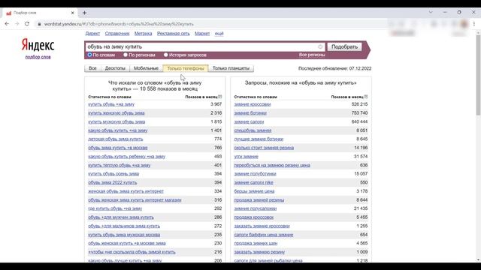This screenshot has width=481, height=270.
Task: Open similar query берцы зимние цена
Action: [x=254, y=191]
